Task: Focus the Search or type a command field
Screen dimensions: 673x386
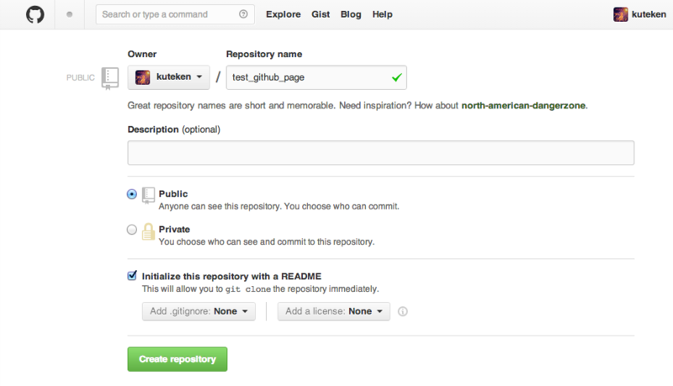Action: point(175,14)
